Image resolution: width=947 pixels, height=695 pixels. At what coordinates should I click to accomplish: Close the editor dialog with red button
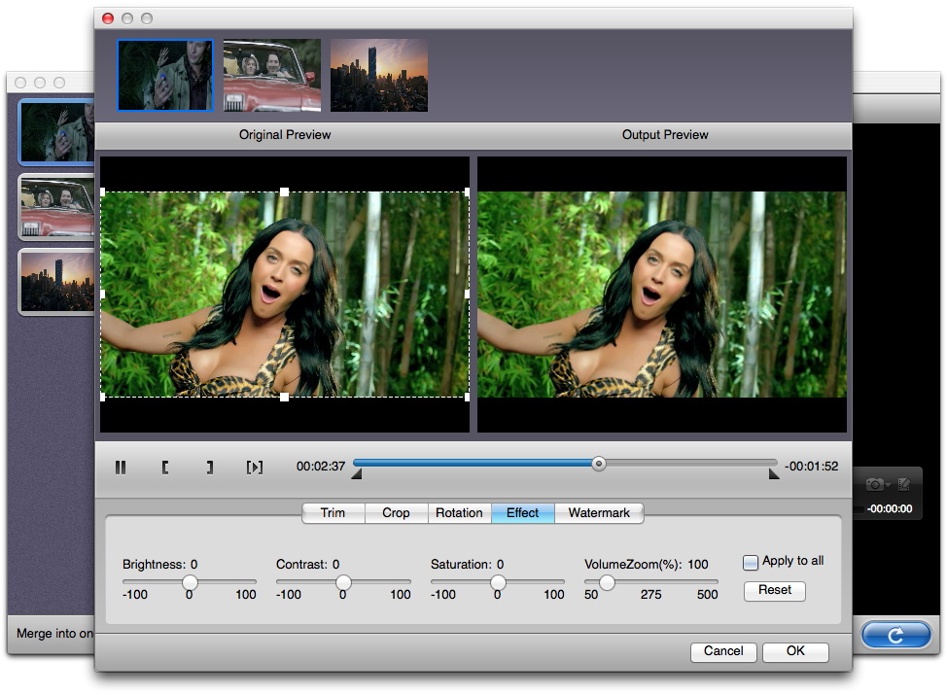click(108, 18)
